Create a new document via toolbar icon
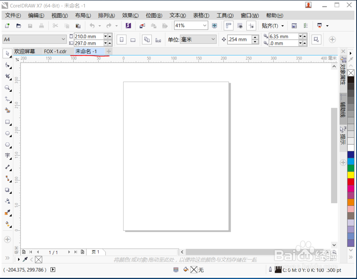 click(7, 26)
